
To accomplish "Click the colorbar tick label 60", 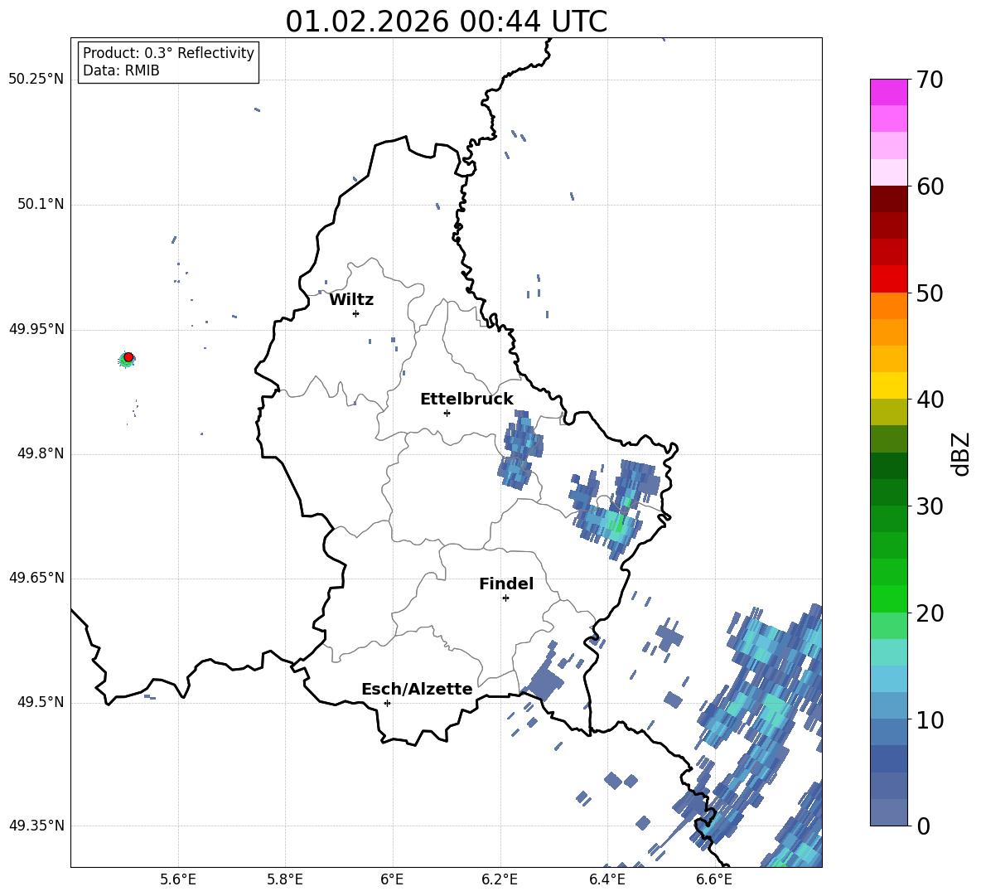I will [930, 186].
